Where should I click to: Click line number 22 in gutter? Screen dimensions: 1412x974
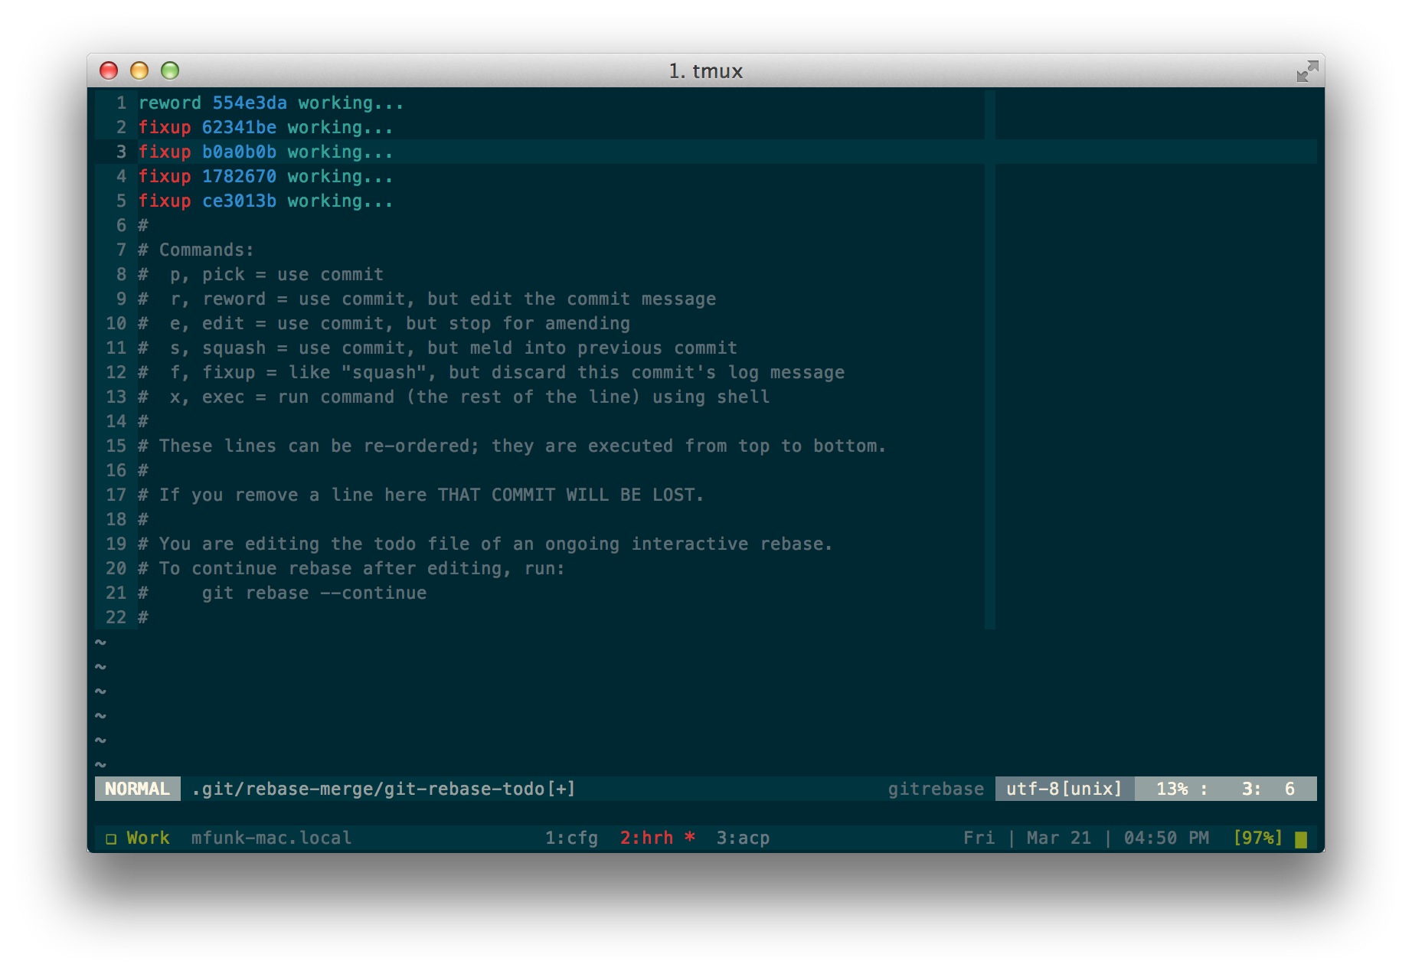click(x=116, y=617)
